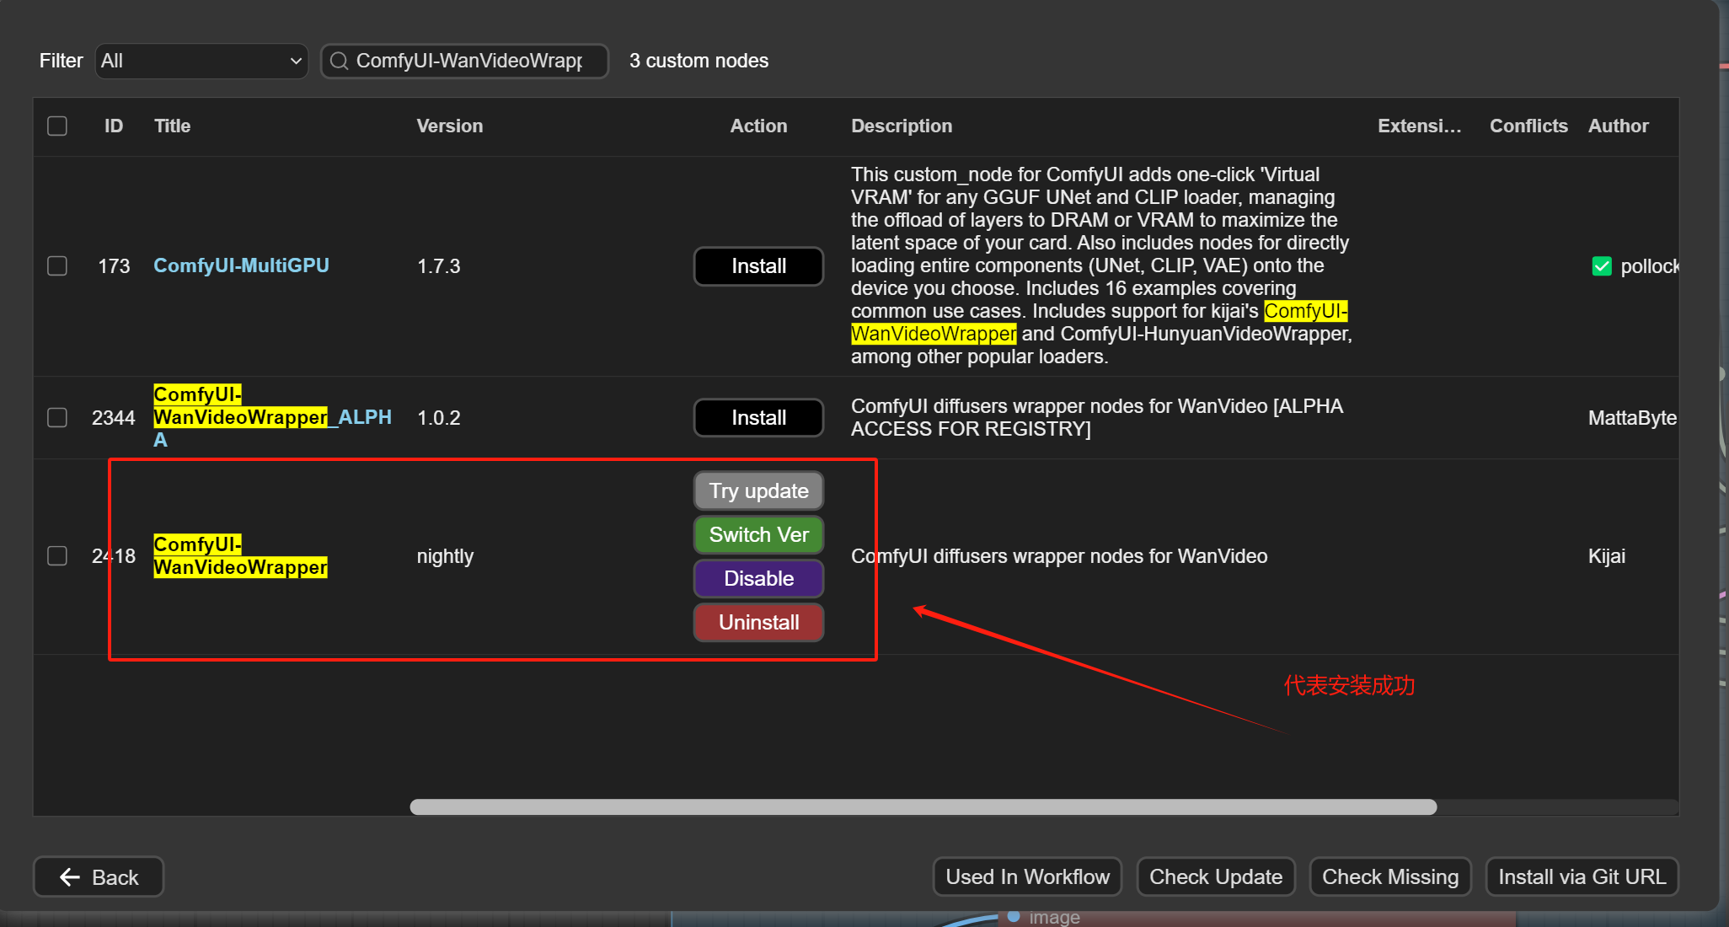Click the search magnifier icon
Screen dimensions: 1729x927
tap(340, 61)
